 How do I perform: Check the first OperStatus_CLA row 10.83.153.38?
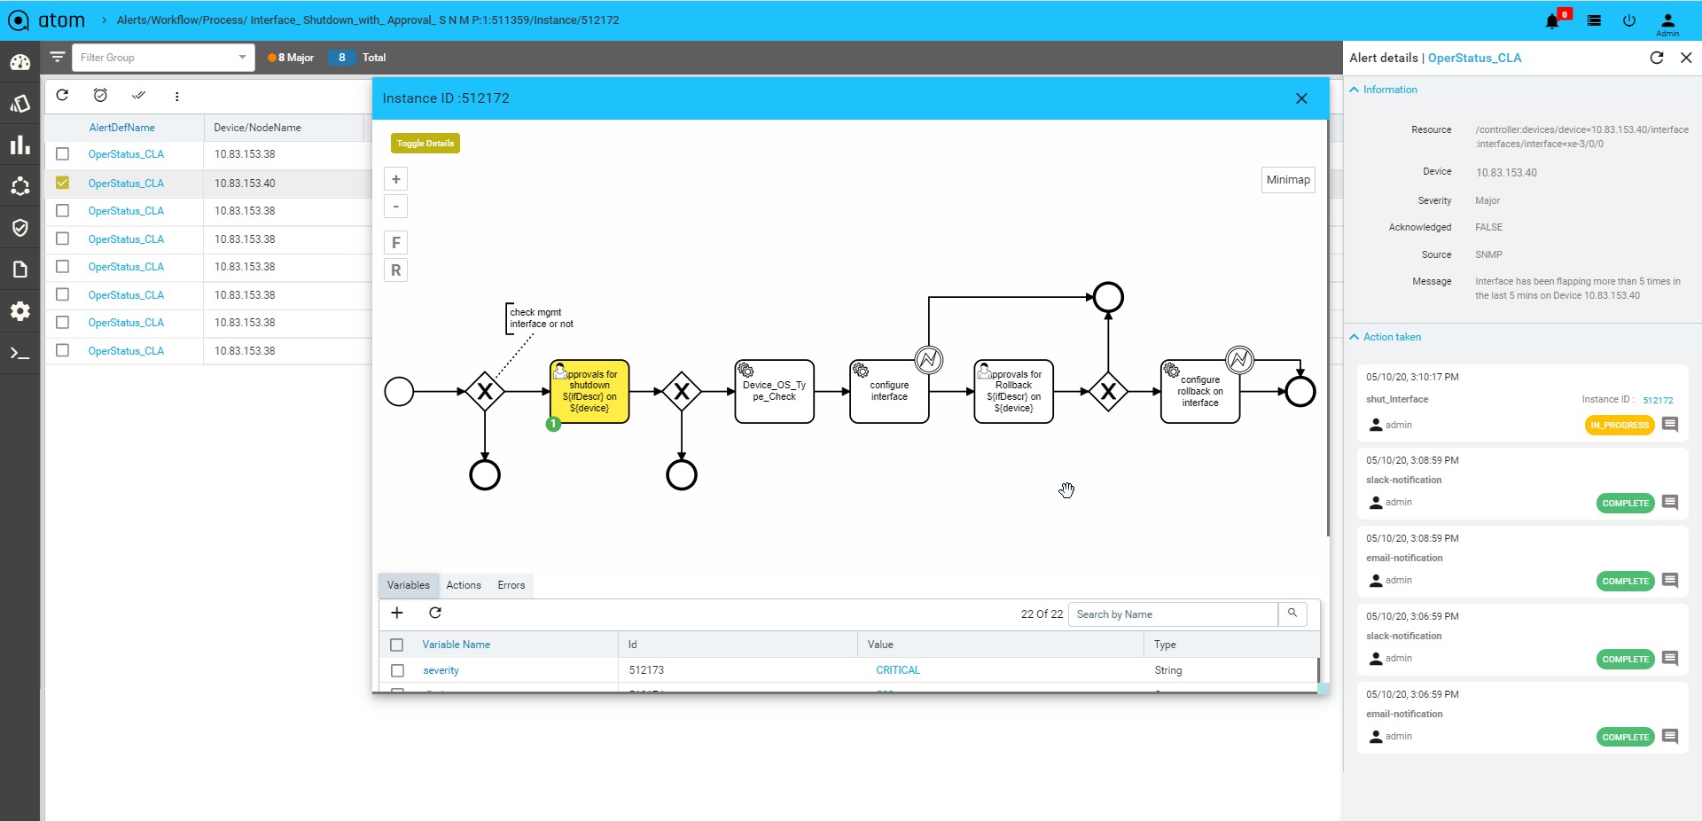click(62, 154)
